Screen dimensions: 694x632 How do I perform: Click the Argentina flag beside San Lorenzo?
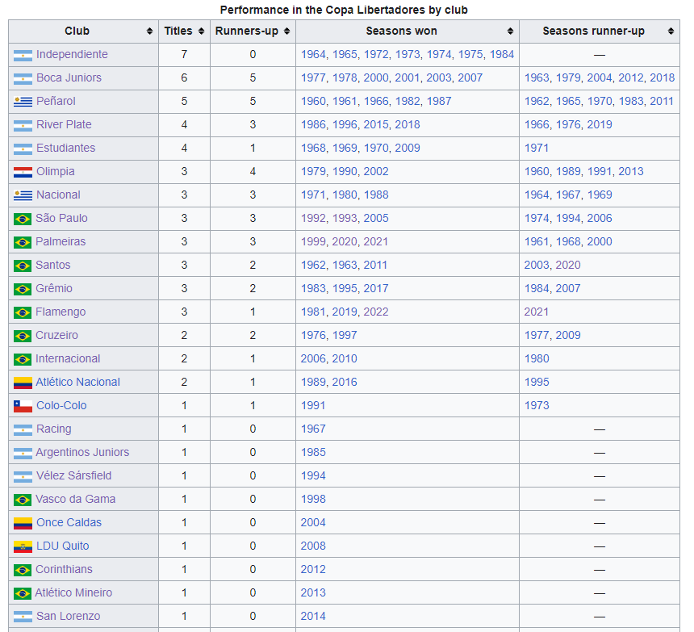(23, 617)
